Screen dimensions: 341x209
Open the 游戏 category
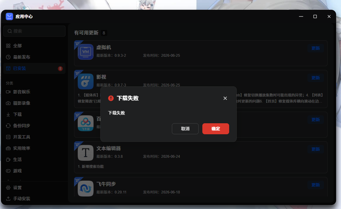click(34, 171)
